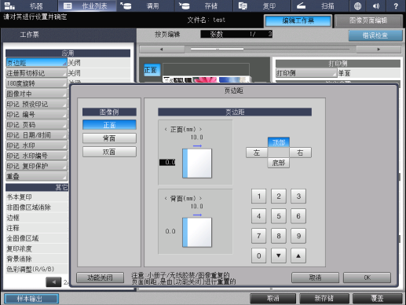Select the 页边距 margin setting item
This screenshot has width=406, height=305.
[36, 63]
